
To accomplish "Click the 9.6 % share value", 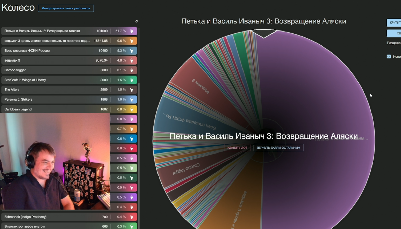I will click(121, 41).
